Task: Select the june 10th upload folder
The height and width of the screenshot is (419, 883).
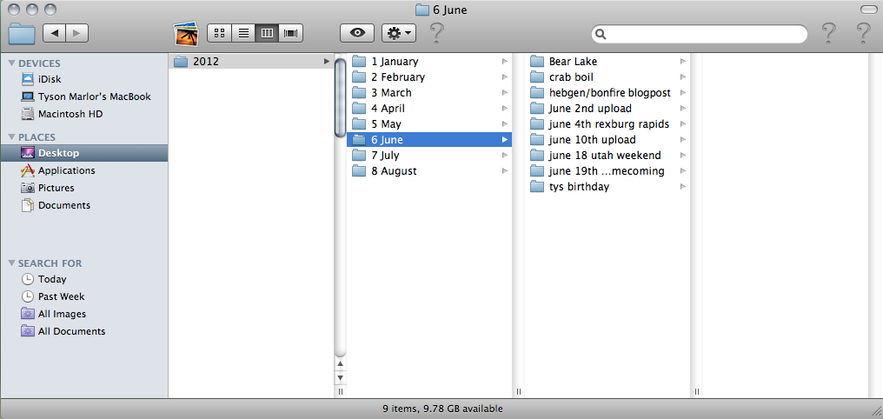Action: click(x=607, y=140)
